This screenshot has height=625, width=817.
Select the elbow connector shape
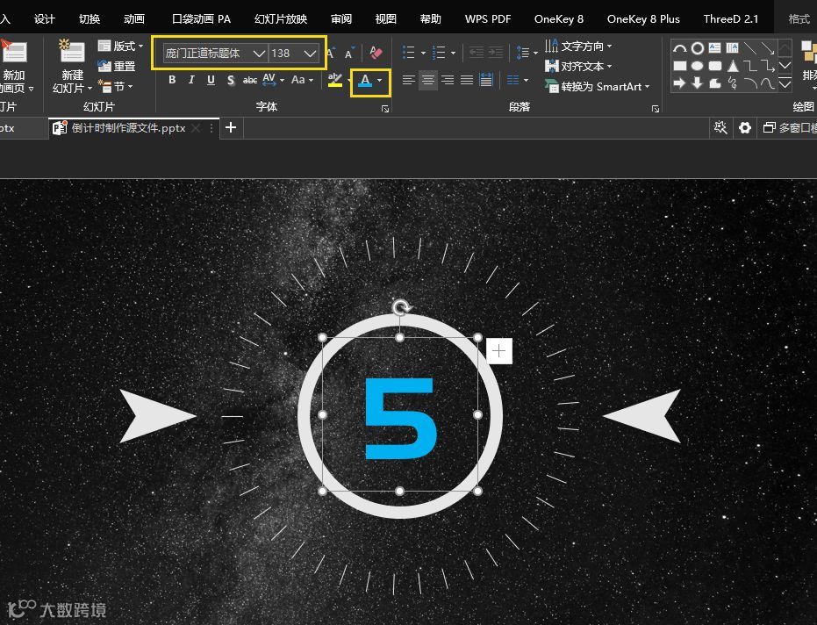click(x=749, y=66)
